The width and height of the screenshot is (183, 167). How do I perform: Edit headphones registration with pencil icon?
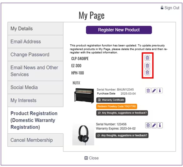click(154, 125)
